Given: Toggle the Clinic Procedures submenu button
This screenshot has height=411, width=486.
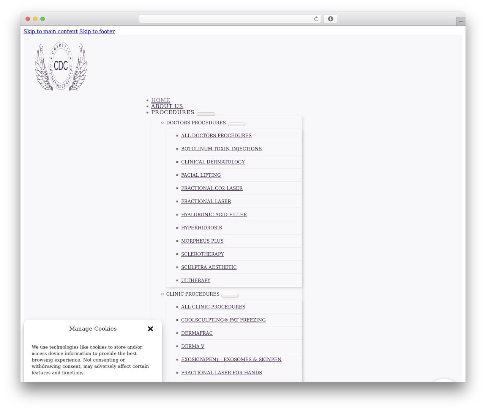Looking at the screenshot, I should coord(230,295).
